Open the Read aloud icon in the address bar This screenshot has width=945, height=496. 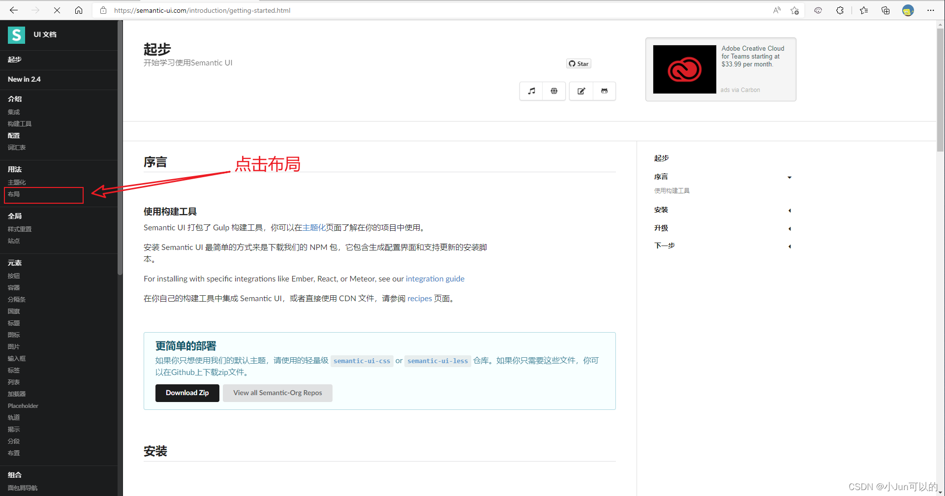click(x=777, y=10)
